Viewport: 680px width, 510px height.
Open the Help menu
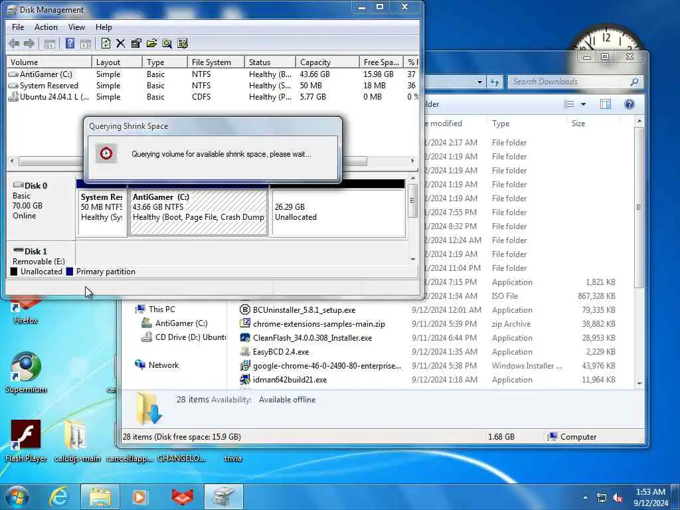coord(104,27)
